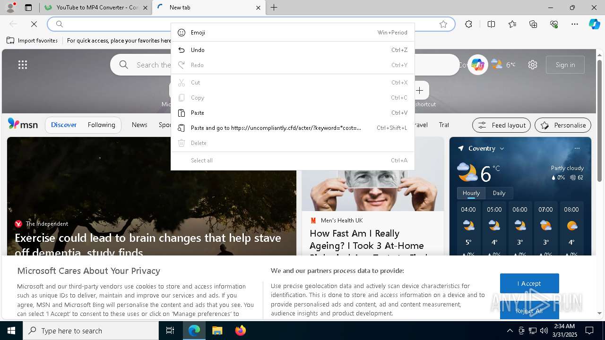Click the Windows taskbar search box

point(91,331)
